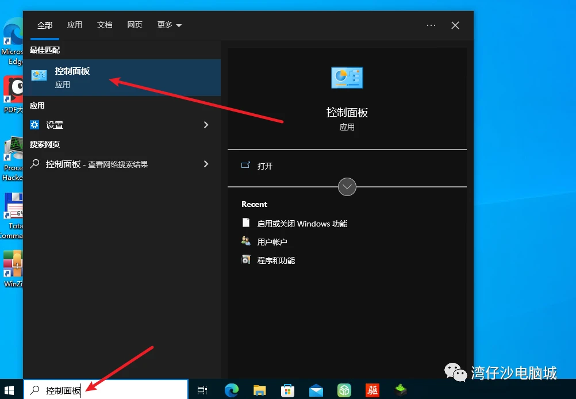Image resolution: width=576 pixels, height=399 pixels.
Task: Select Total Commander desktop shortcut
Action: [13, 216]
